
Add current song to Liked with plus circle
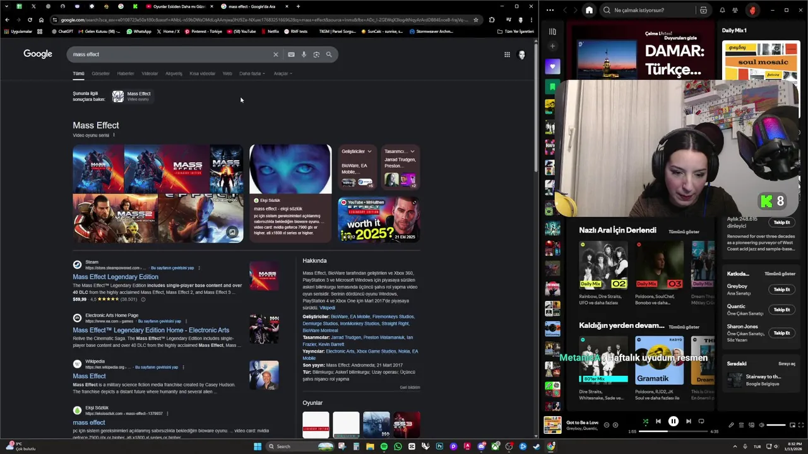pyautogui.click(x=615, y=425)
